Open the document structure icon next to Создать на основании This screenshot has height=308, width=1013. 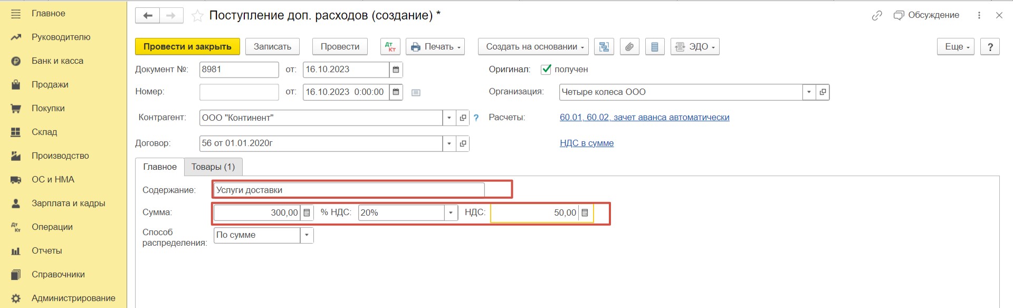coord(604,46)
